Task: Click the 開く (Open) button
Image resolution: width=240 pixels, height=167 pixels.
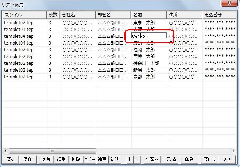Action: pos(10,160)
